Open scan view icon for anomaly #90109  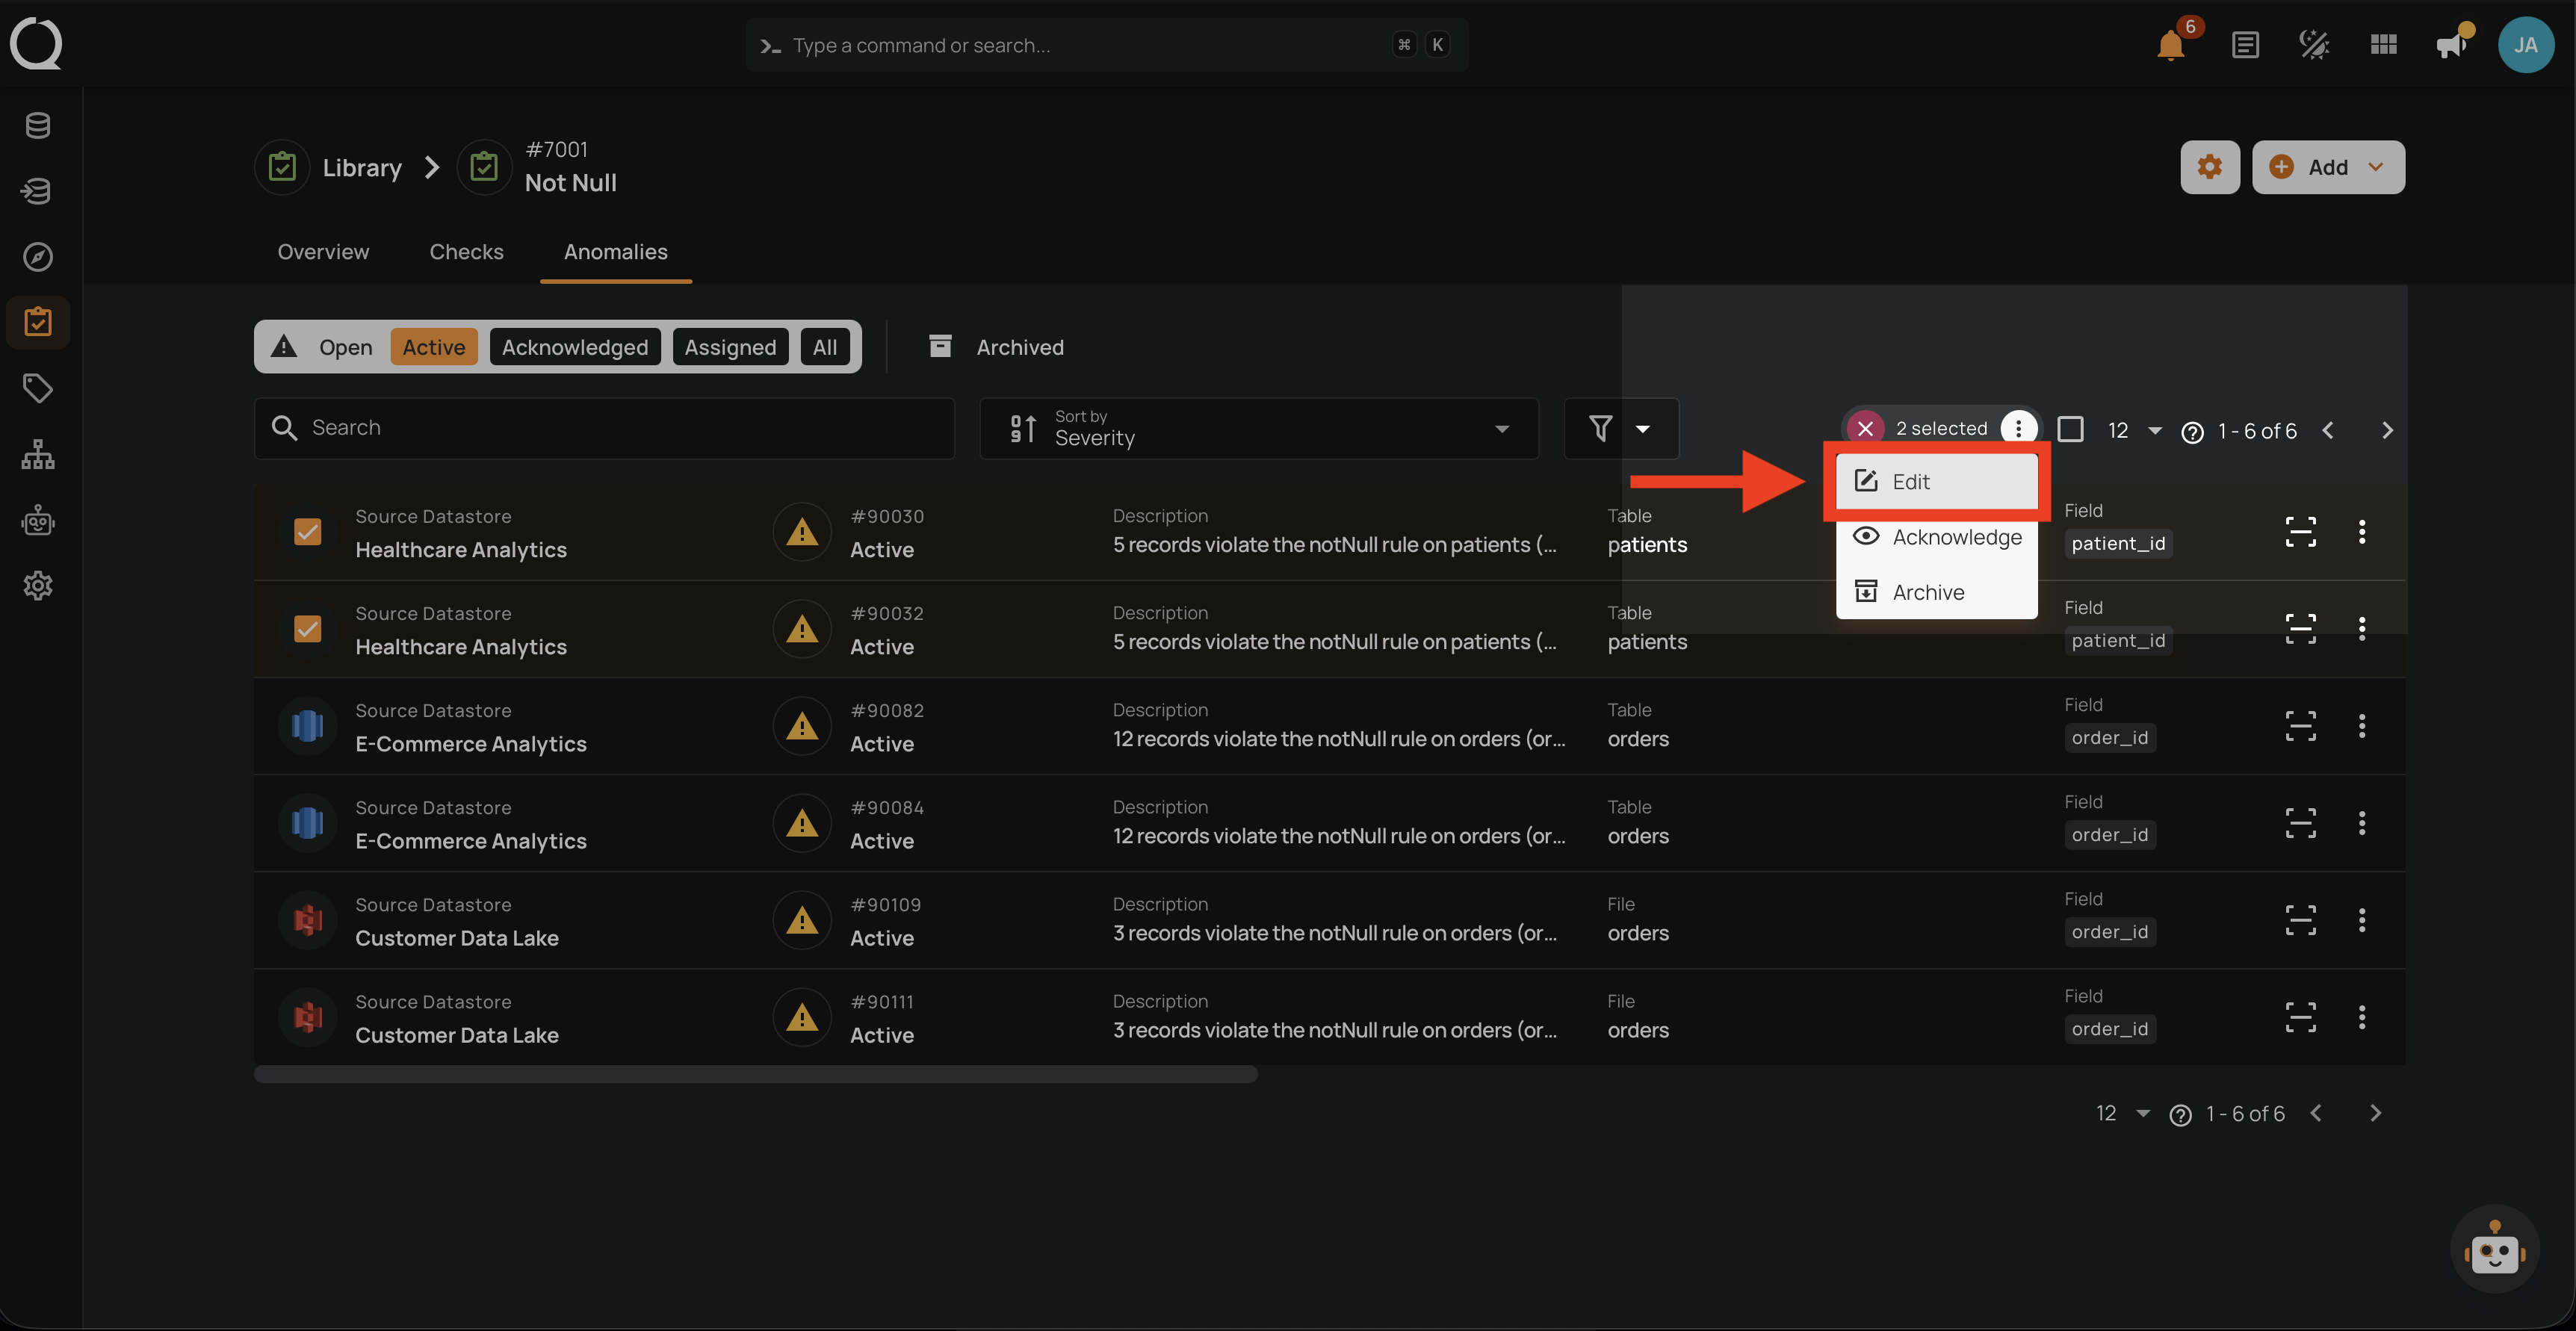tap(2300, 920)
